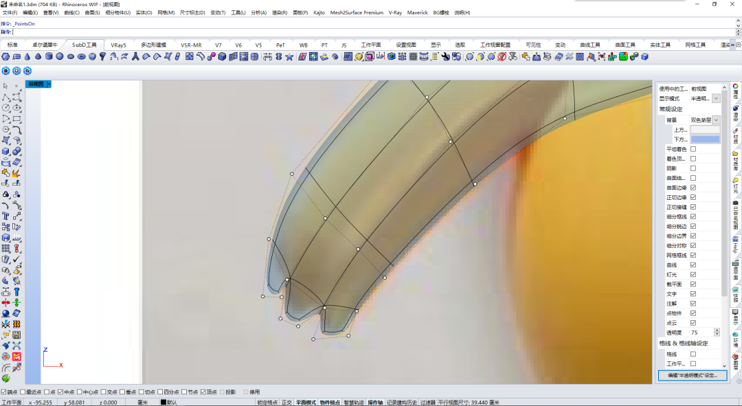
Task: Click the checkmark icon in left sidebar
Action: (x=16, y=259)
